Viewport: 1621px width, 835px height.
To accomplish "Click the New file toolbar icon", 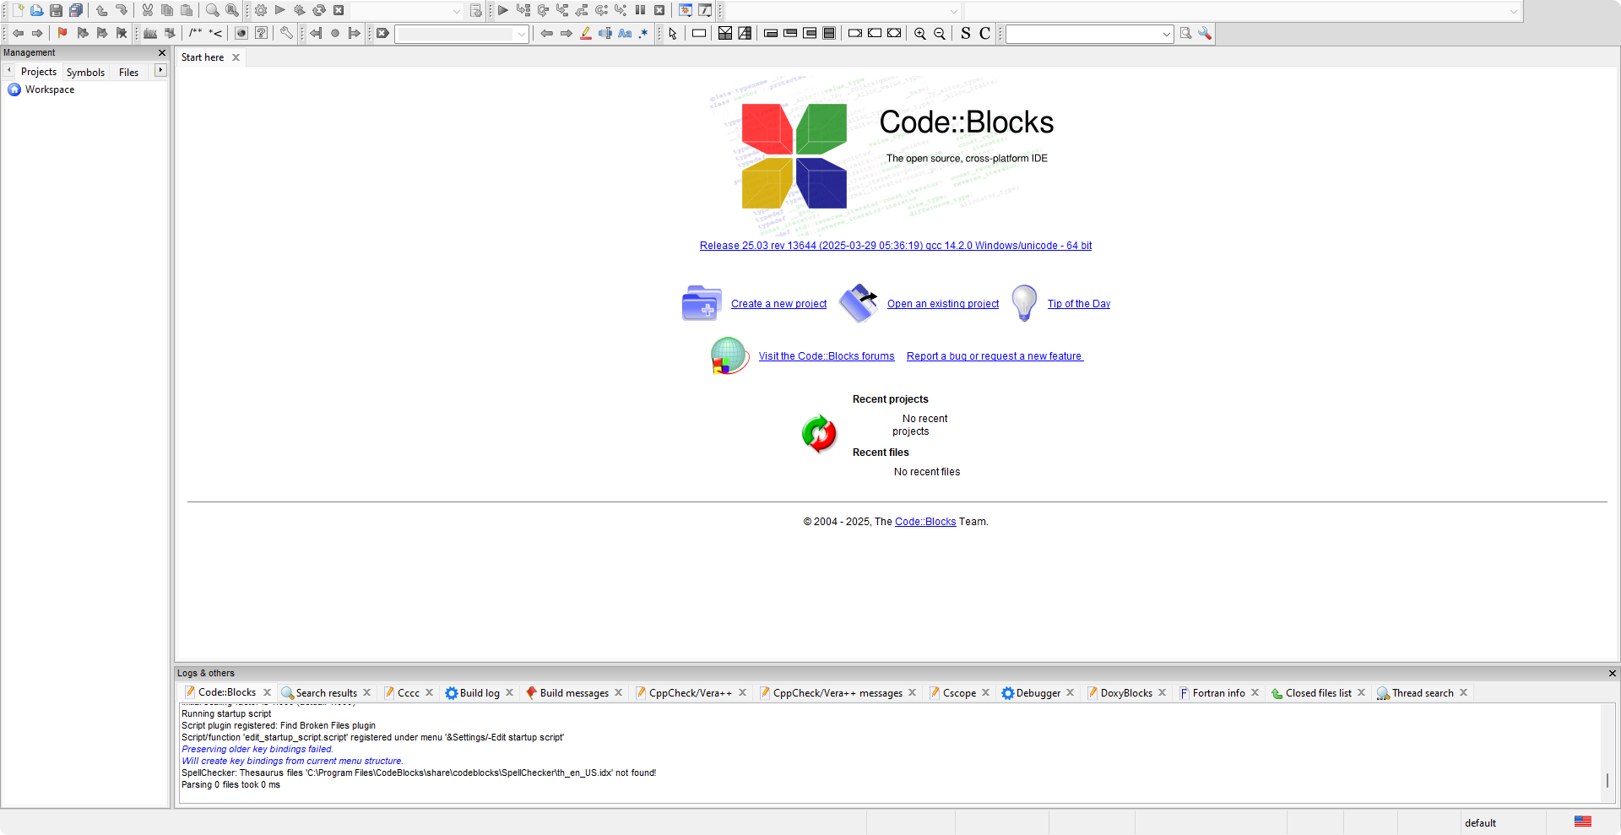I will 18,10.
